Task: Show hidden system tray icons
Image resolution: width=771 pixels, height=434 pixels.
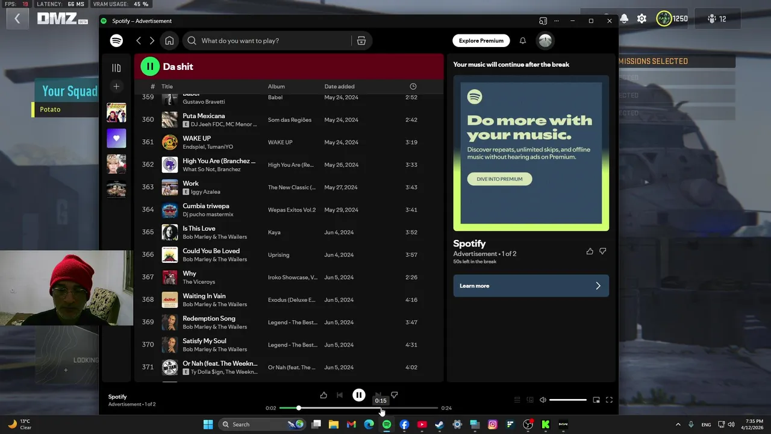Action: 678,424
